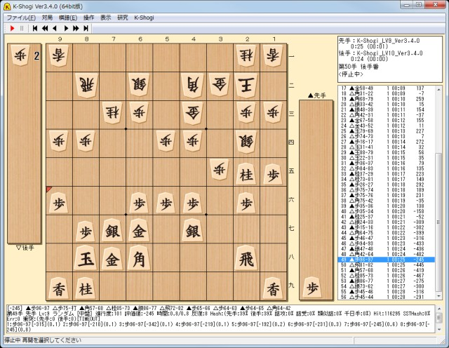Screen dimensions: 449x348
Task: Open the 研究 menu
Action: click(x=123, y=17)
